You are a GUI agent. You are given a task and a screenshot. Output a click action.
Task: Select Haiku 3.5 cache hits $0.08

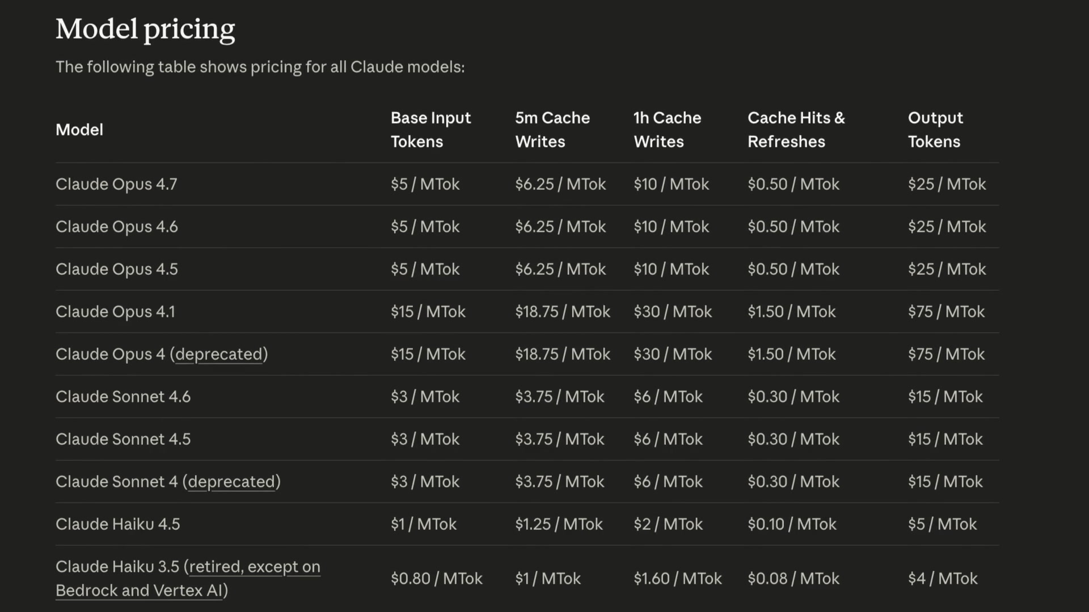[793, 579]
